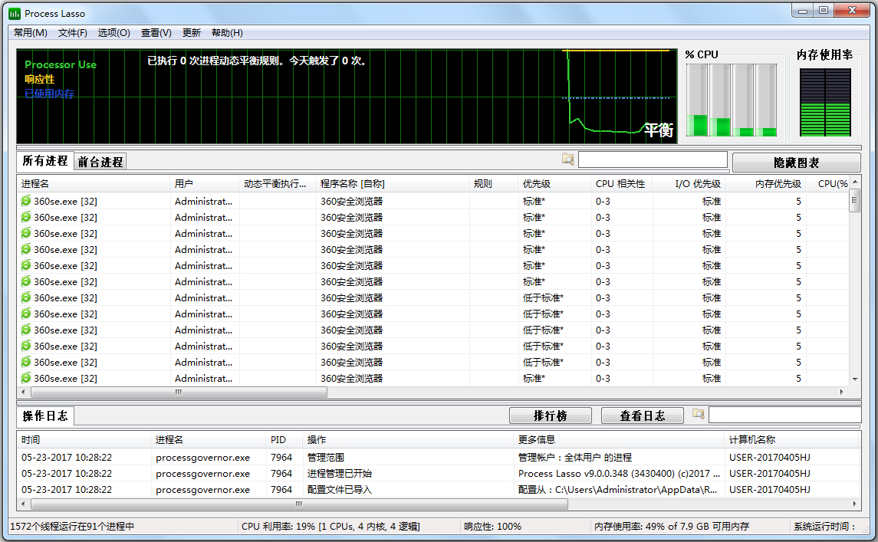Open the 选项(O) menu
Screen dimensions: 878x542
tap(113, 33)
